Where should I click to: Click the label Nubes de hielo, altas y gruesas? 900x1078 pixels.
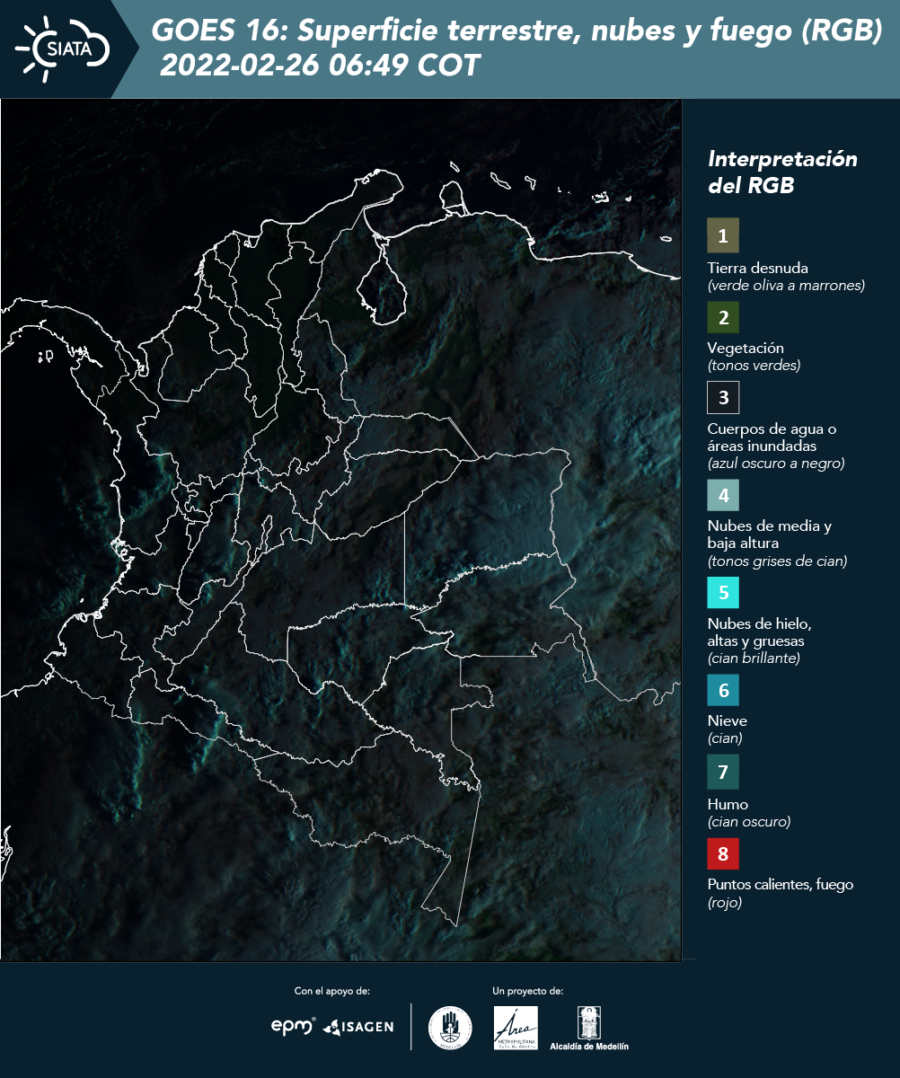click(760, 632)
